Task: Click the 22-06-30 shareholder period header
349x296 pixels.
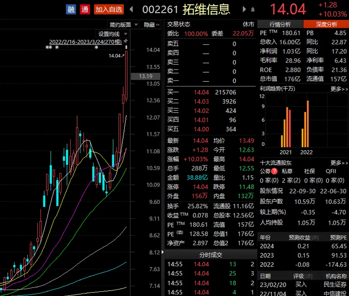Action: pos(333,191)
